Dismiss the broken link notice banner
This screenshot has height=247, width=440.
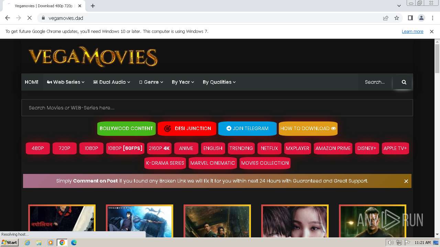coord(406,181)
